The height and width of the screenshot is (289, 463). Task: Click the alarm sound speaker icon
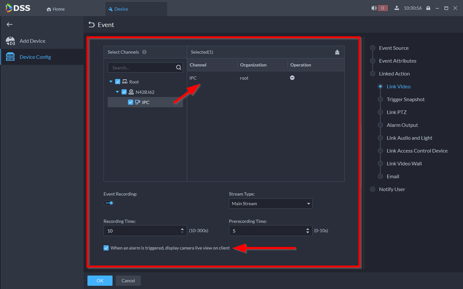point(374,8)
